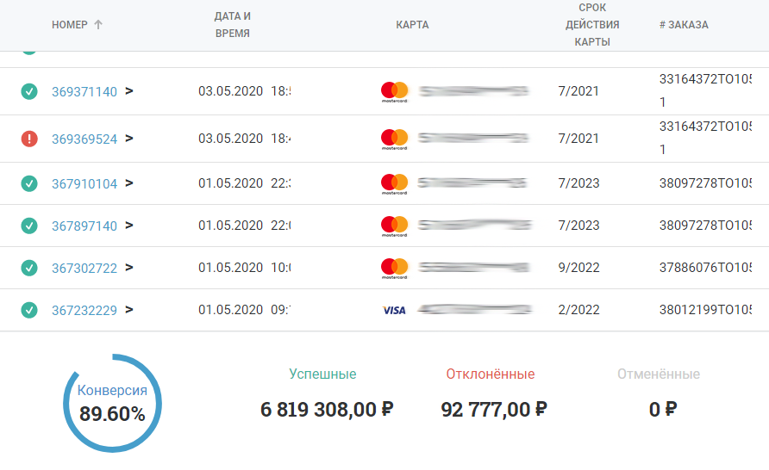Click the Карта column header
Screen dimensions: 769x470
pyautogui.click(x=412, y=25)
